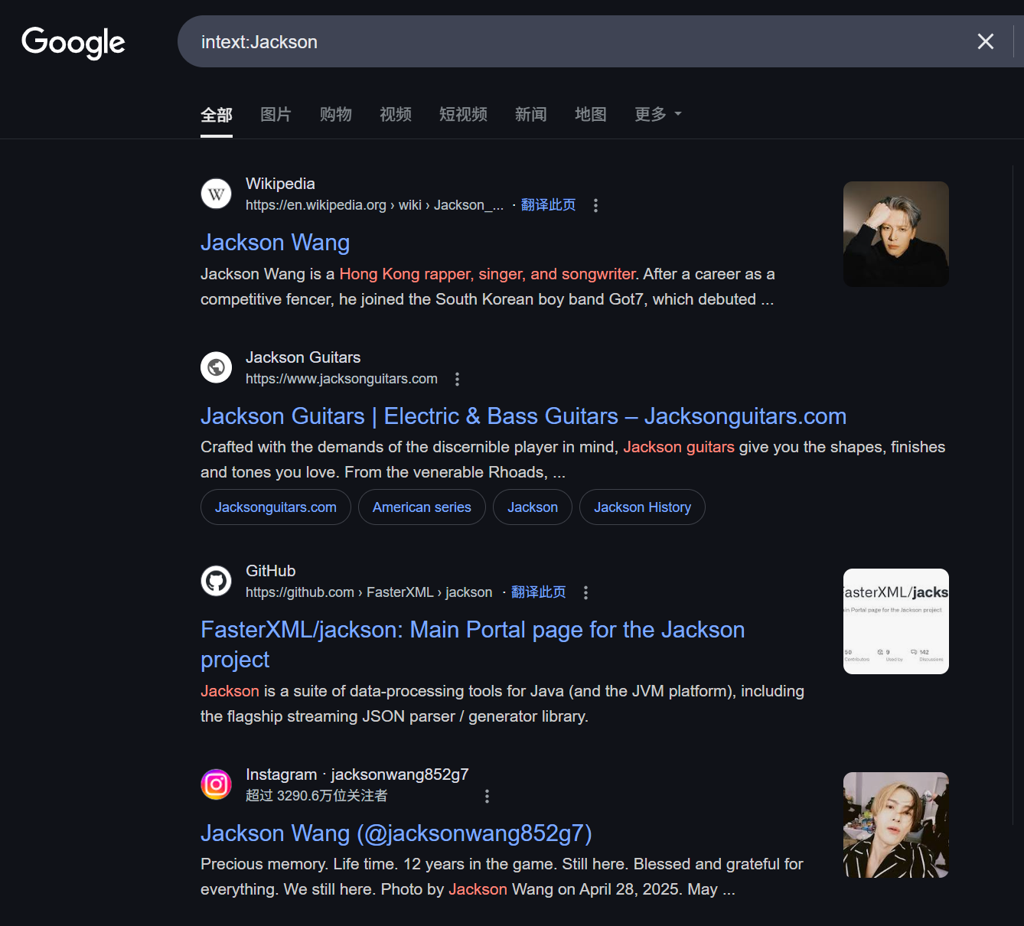
Task: Click the Wikipedia favicon icon
Action: (217, 194)
